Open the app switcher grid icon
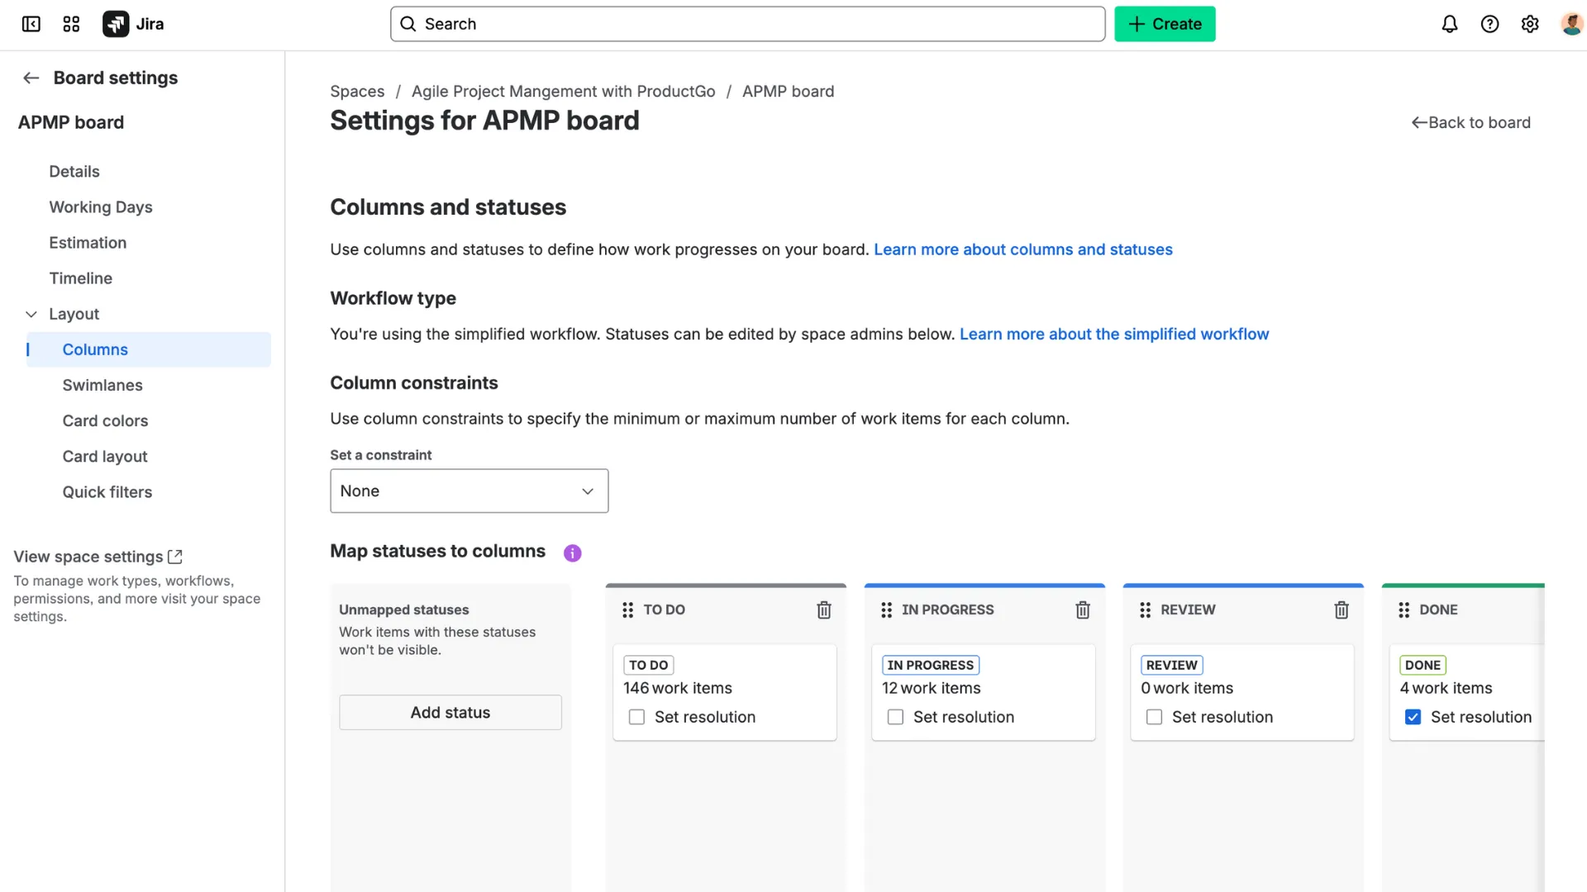 pyautogui.click(x=71, y=24)
